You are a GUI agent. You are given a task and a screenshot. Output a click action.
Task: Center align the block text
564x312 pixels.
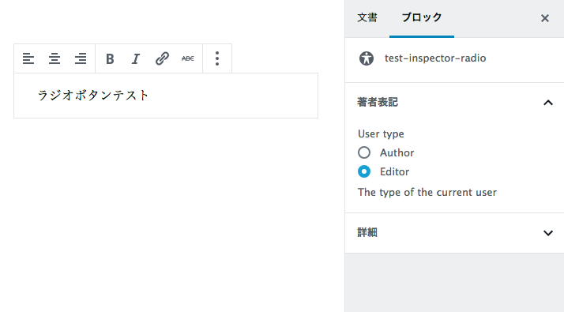(x=55, y=58)
